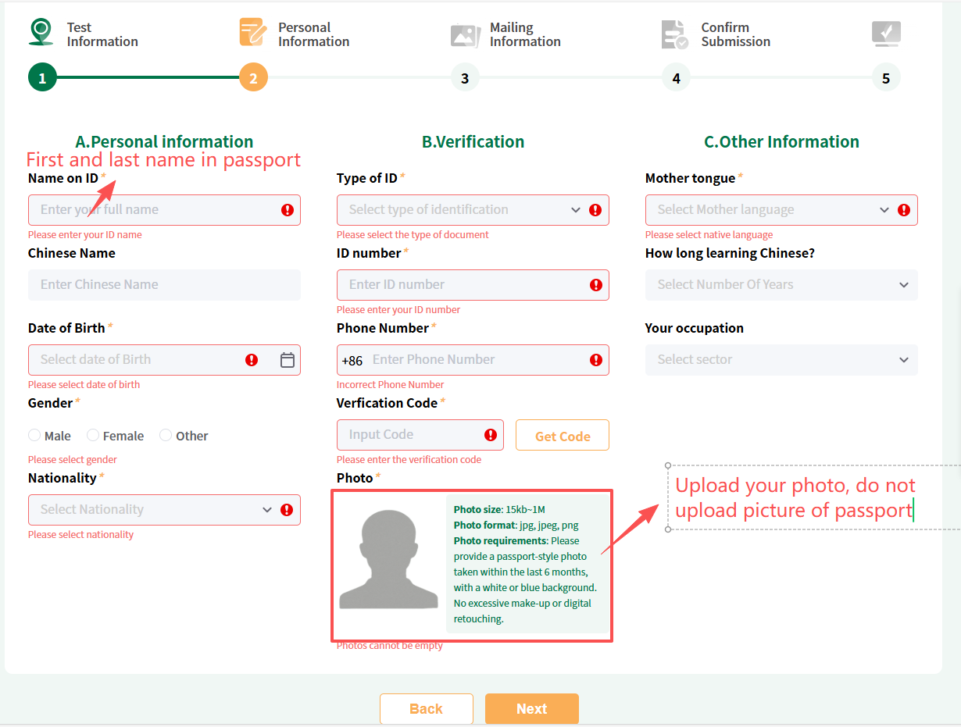Go to step 3 circle in progress bar

[x=465, y=78]
